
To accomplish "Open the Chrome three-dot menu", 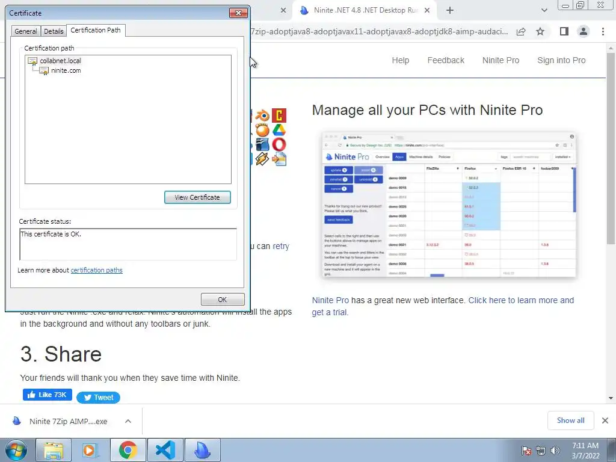I will coord(603,31).
